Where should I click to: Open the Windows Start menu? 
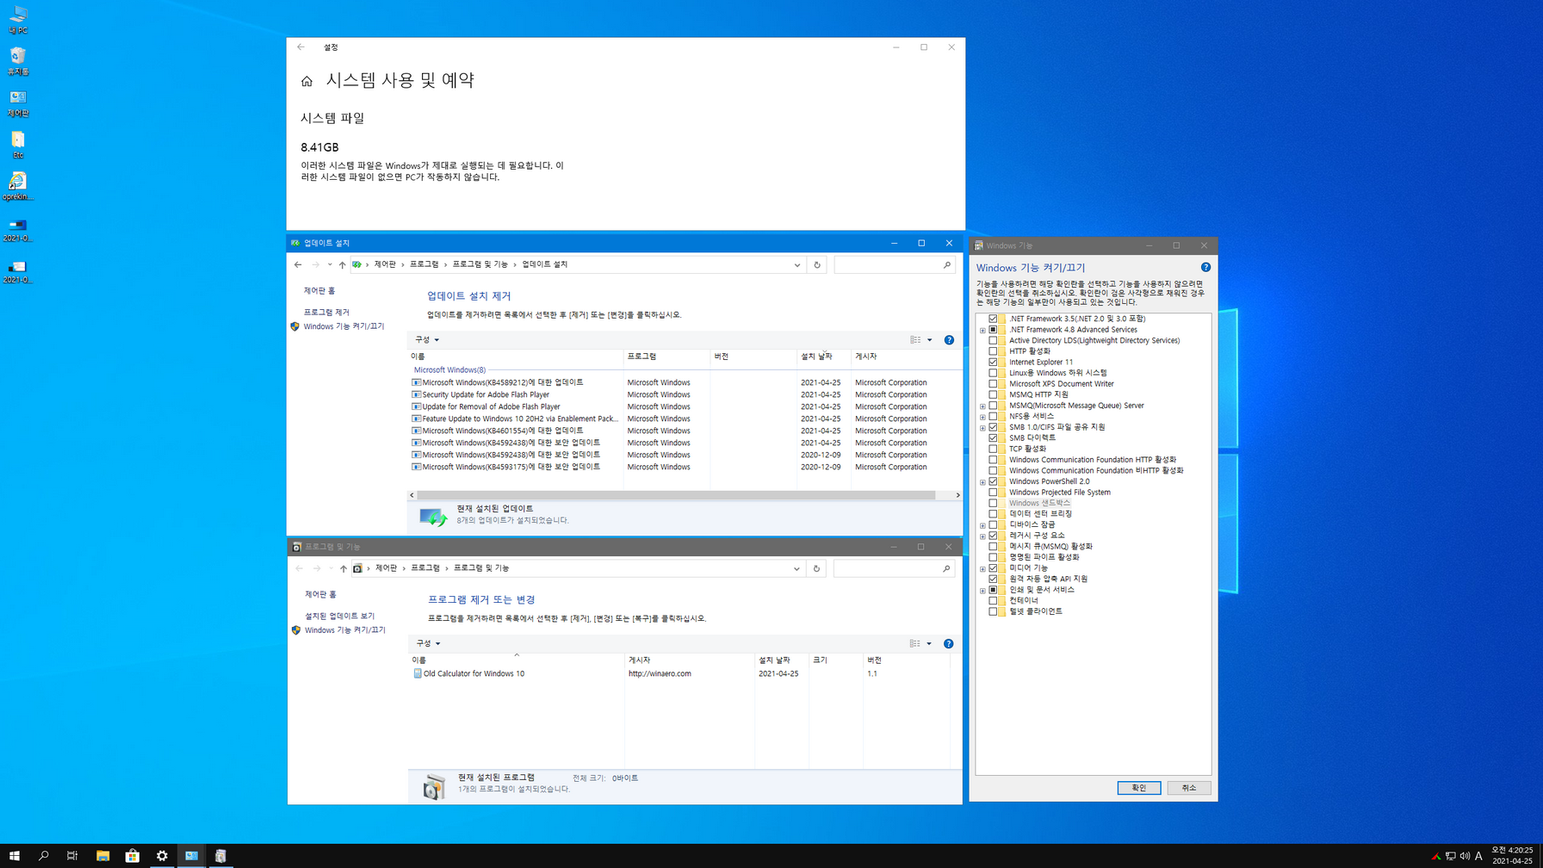(x=14, y=856)
